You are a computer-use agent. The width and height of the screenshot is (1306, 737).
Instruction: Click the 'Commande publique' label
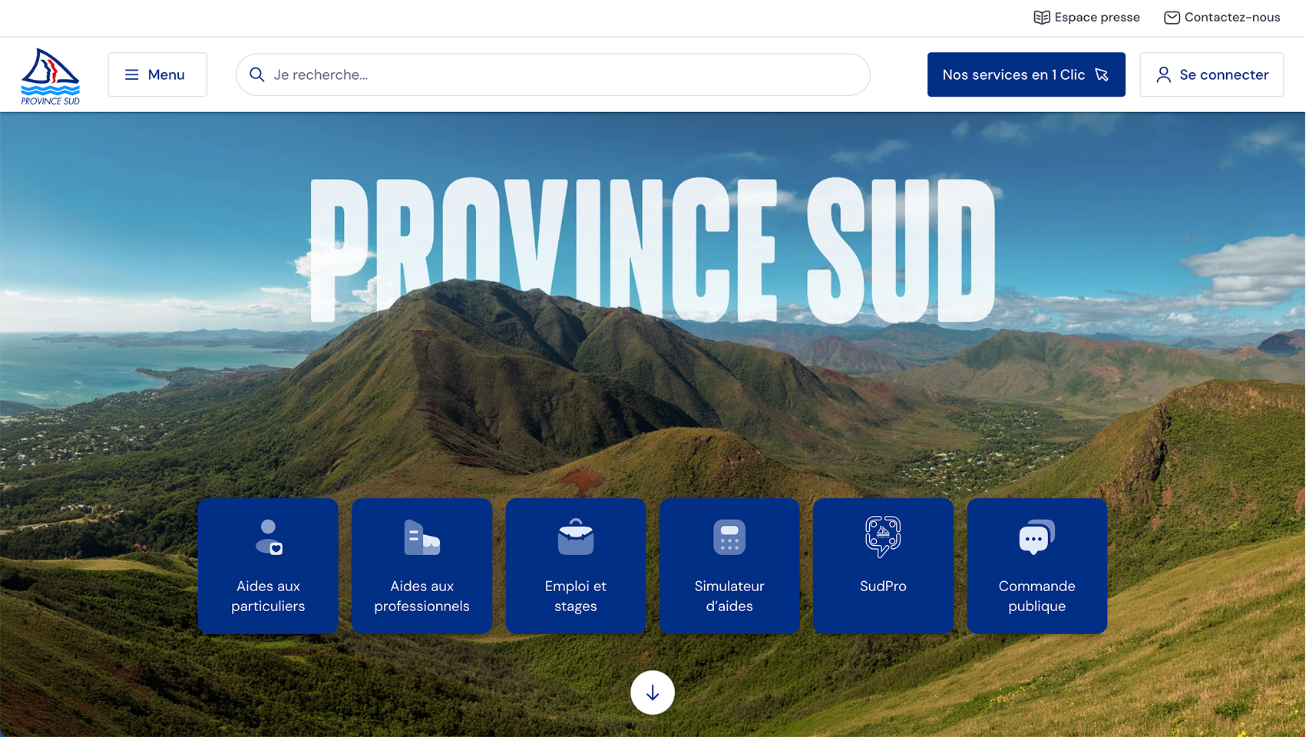[x=1037, y=596]
